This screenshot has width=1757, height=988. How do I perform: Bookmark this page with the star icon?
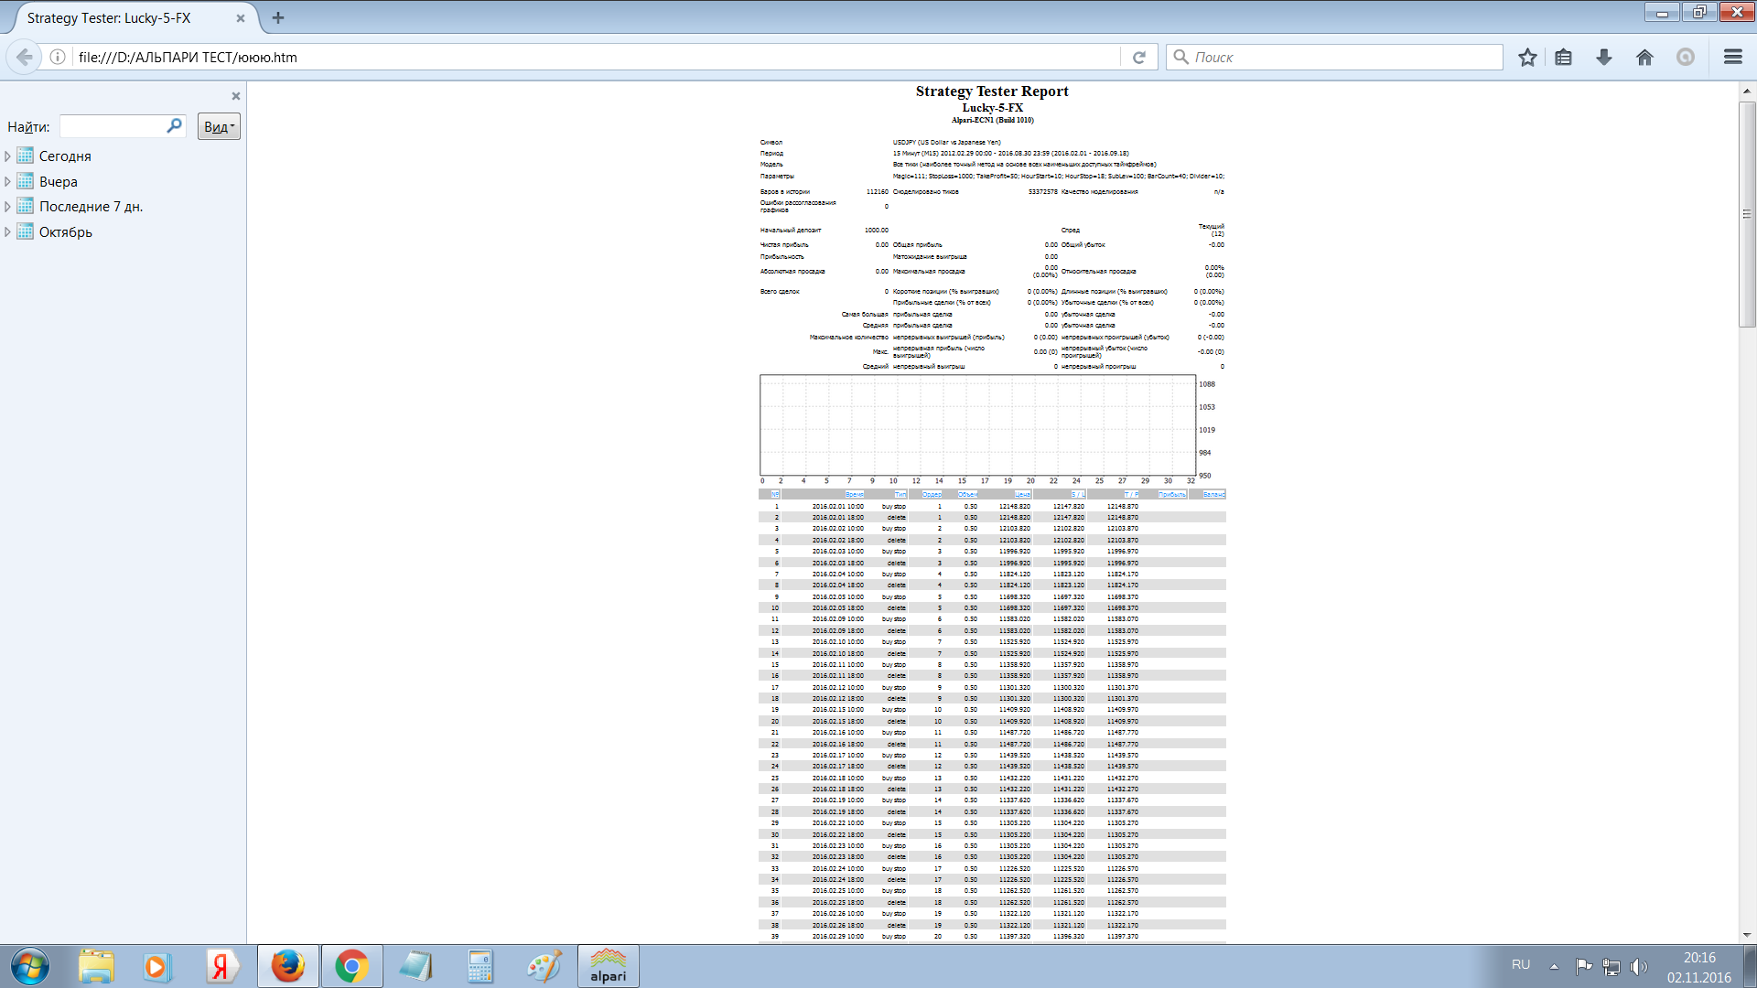point(1527,57)
